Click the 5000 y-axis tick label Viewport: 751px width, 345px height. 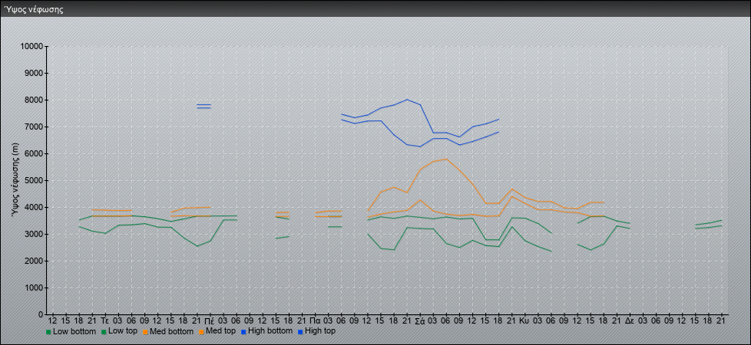point(34,180)
